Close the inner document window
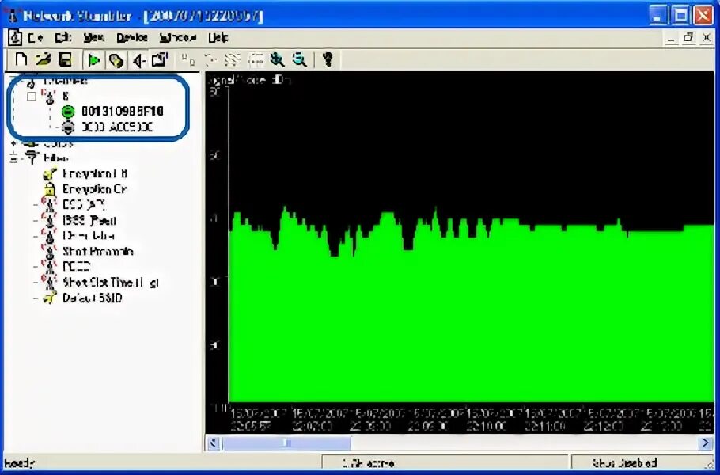Screen dimensions: 720x475 707,38
